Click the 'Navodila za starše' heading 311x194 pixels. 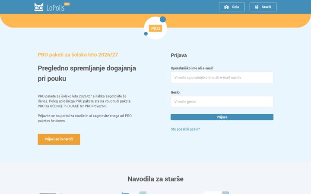pos(155,179)
